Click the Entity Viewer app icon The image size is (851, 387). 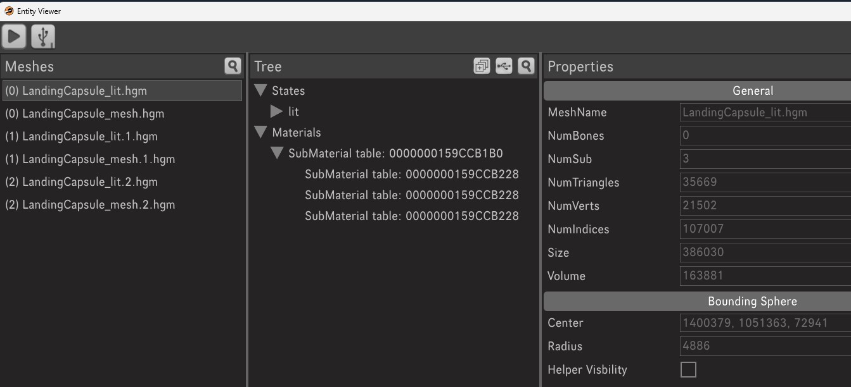point(9,11)
